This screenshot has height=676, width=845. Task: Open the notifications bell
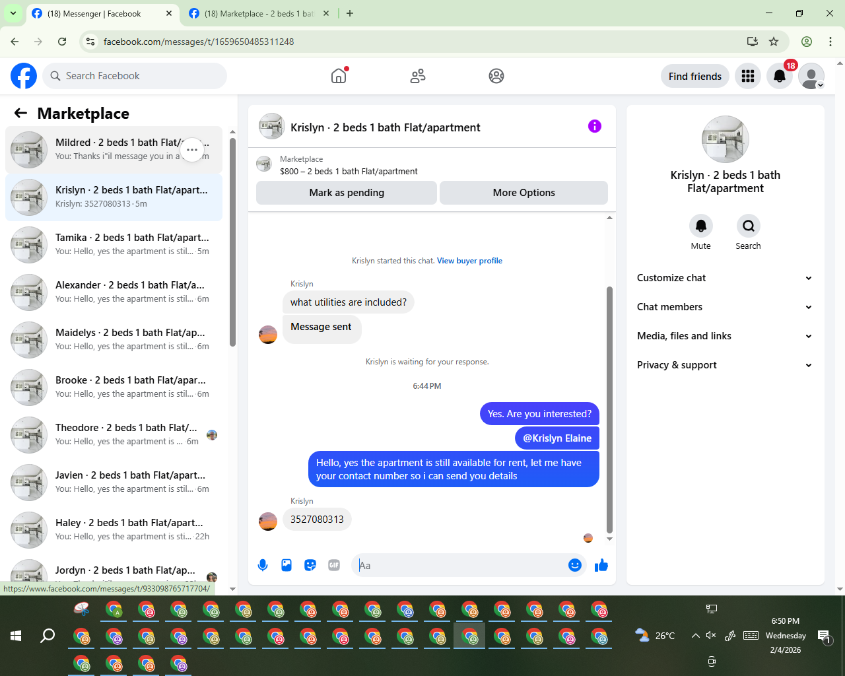(x=780, y=76)
